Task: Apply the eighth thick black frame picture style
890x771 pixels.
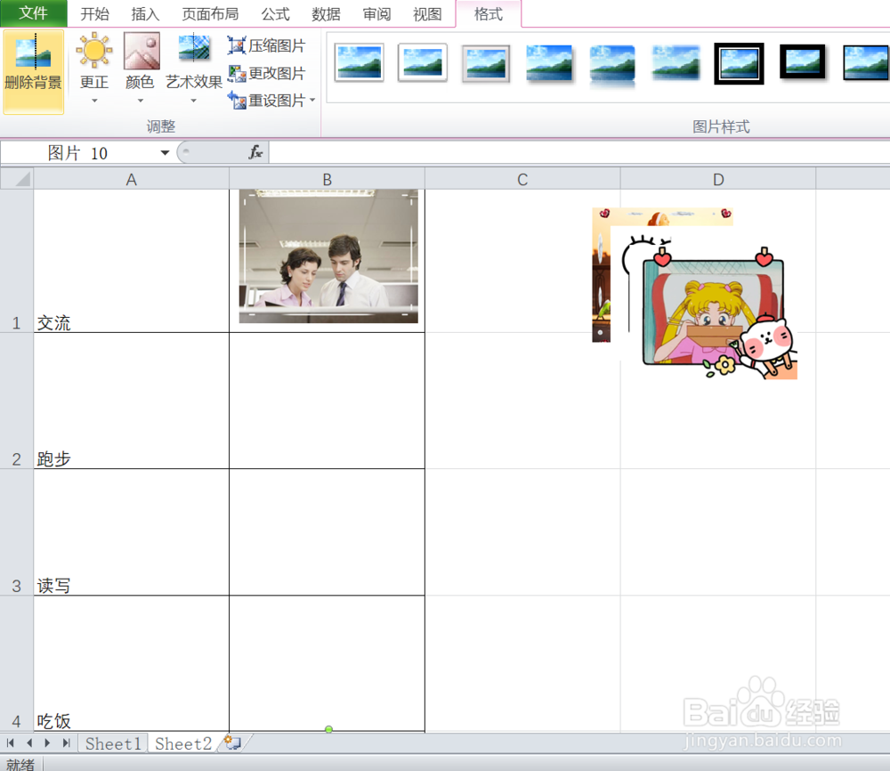Action: [x=802, y=62]
